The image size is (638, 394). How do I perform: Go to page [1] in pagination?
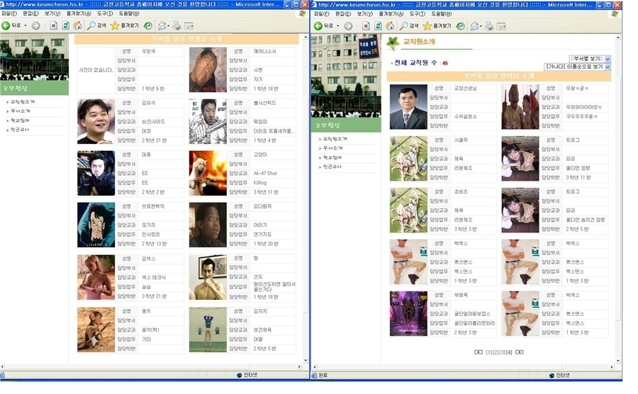(488, 351)
